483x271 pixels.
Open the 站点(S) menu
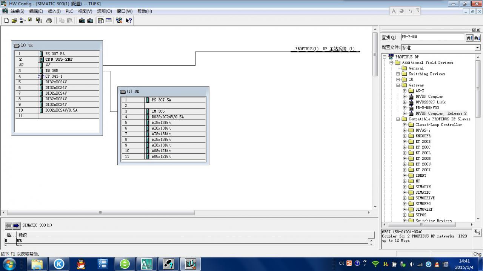(x=17, y=11)
